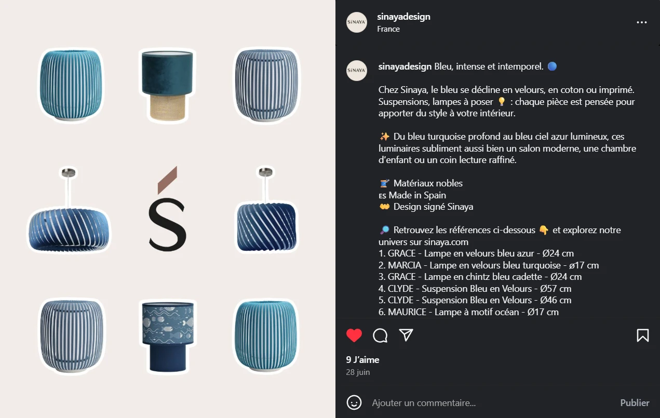This screenshot has height=418, width=660.
Task: Click the France location link
Action: [x=388, y=29]
